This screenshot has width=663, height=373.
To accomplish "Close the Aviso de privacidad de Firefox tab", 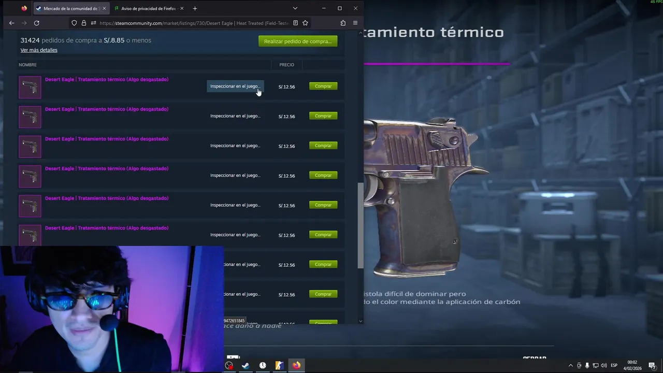I will [182, 8].
